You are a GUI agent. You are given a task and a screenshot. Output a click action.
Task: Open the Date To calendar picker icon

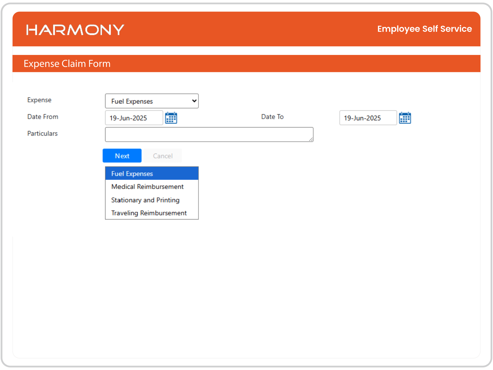405,118
